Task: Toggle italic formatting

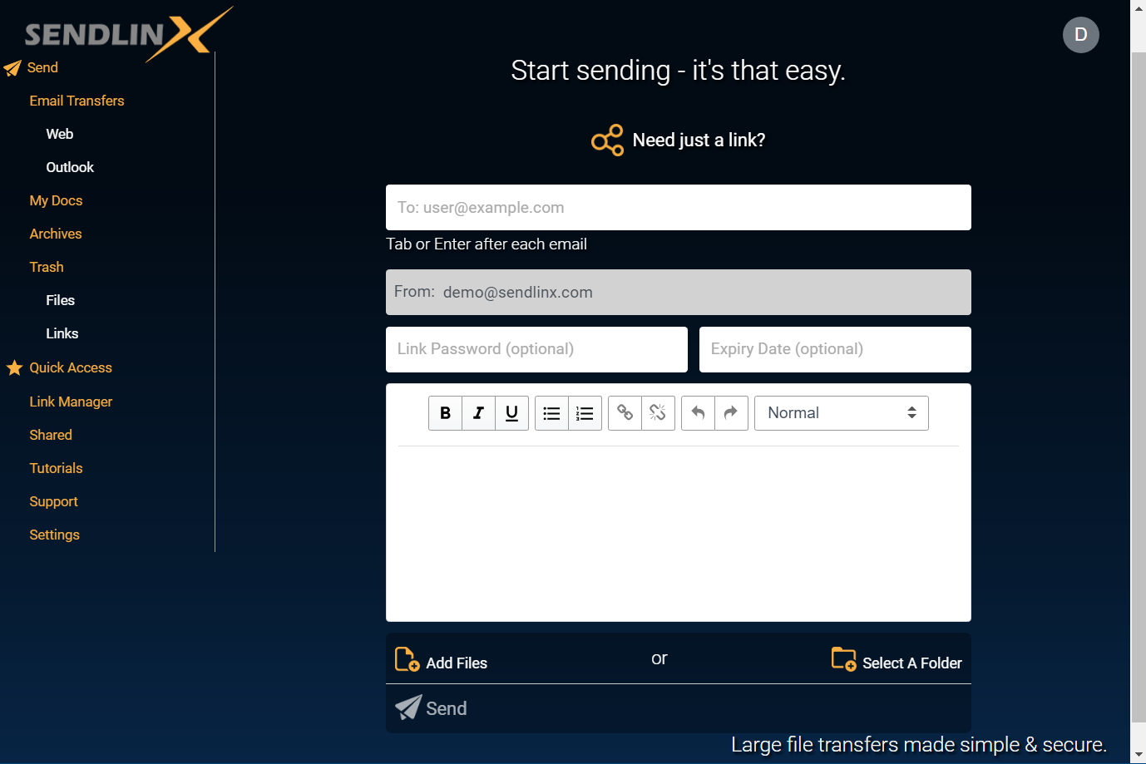Action: (x=478, y=413)
